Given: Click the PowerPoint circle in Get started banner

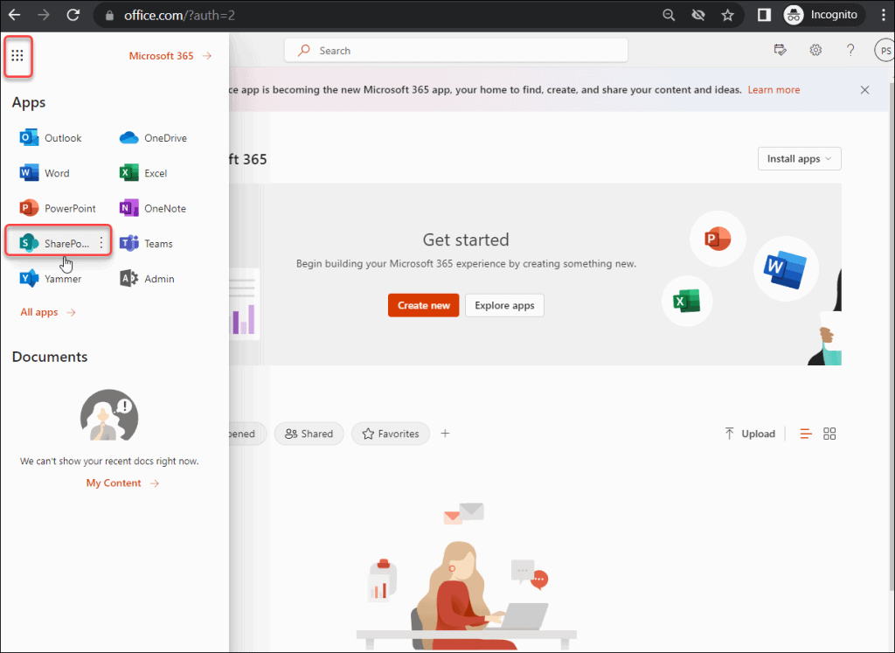Looking at the screenshot, I should tap(718, 239).
